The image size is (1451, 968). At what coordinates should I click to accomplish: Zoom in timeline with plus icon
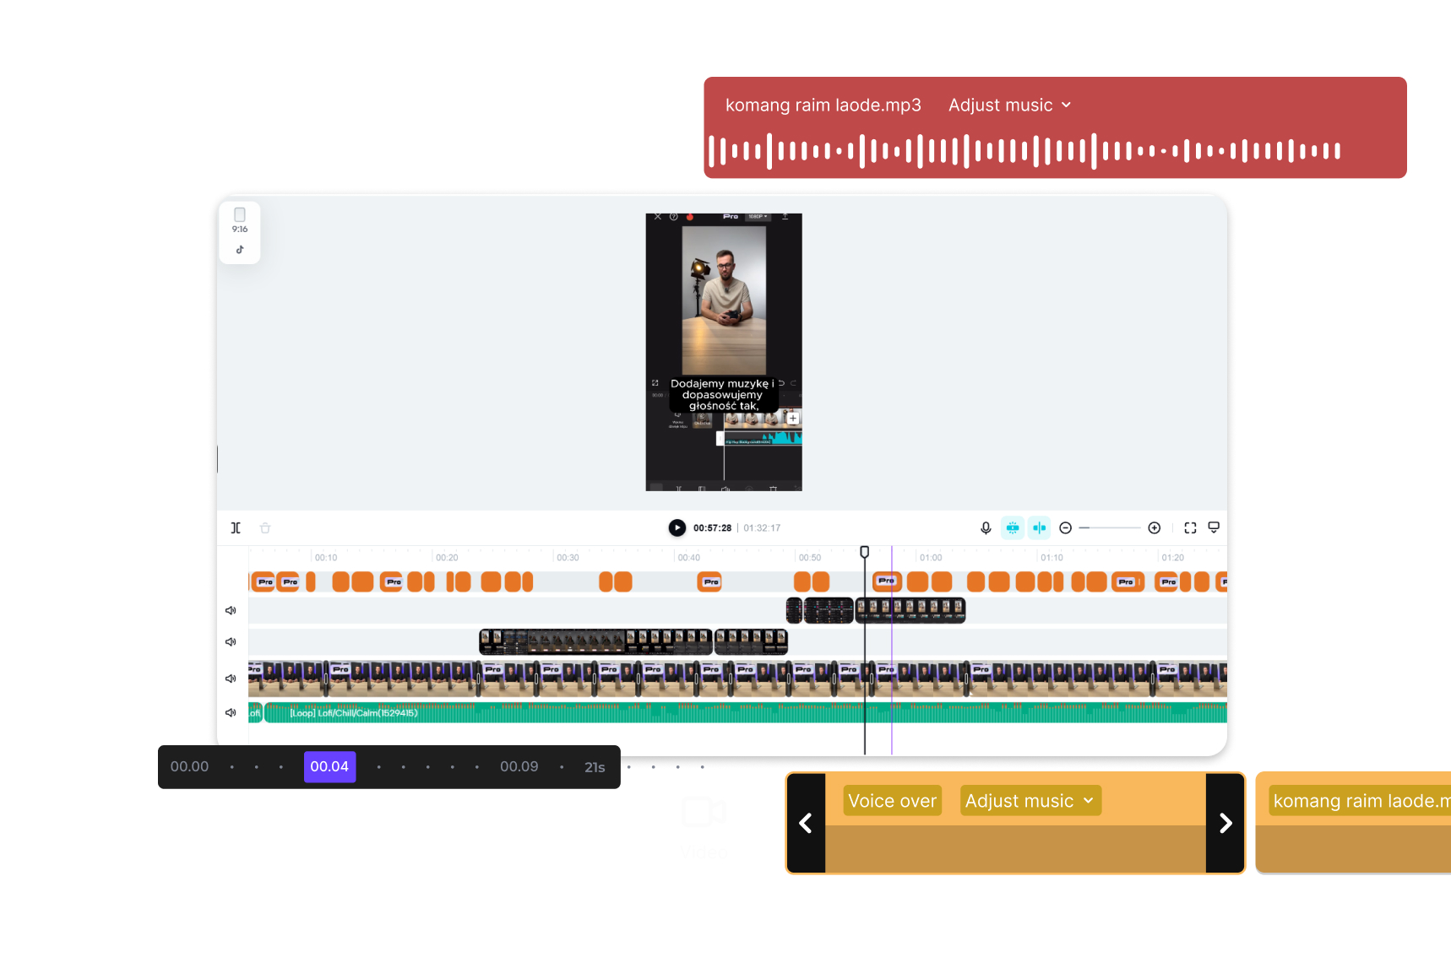click(1155, 528)
